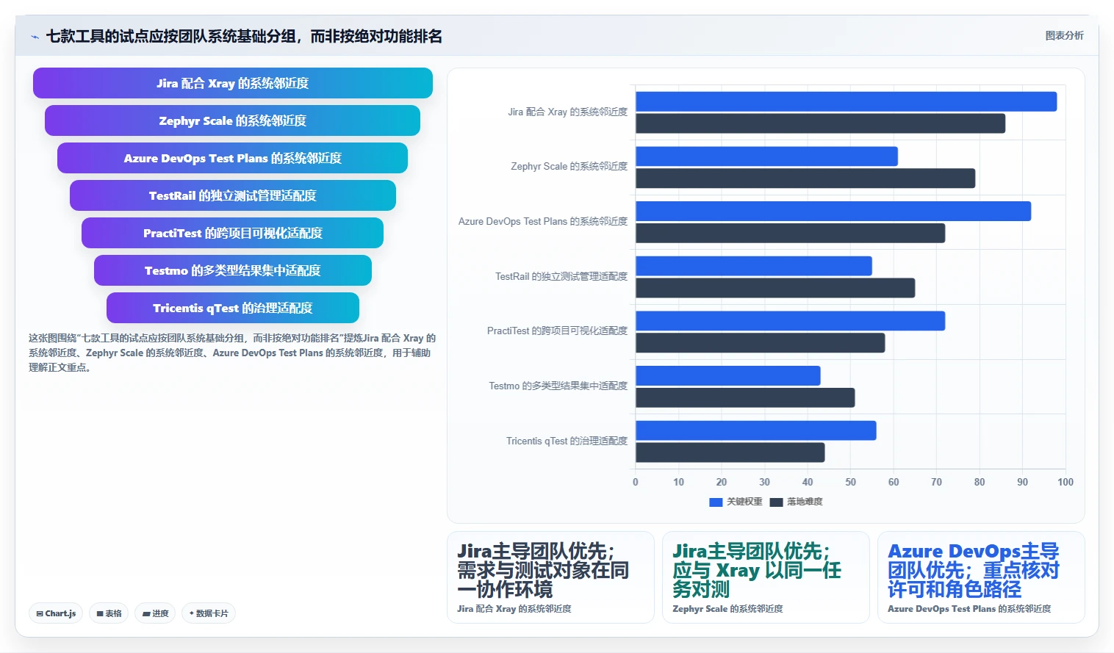This screenshot has height=653, width=1114.
Task: Click the blue bar for Azure DevOps Test Plans
Action: [x=833, y=211]
